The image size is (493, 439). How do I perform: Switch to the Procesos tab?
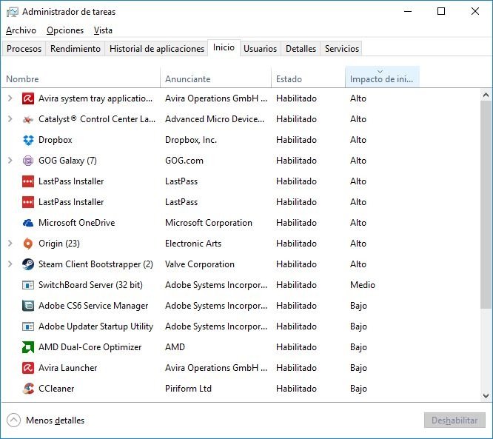coord(24,49)
